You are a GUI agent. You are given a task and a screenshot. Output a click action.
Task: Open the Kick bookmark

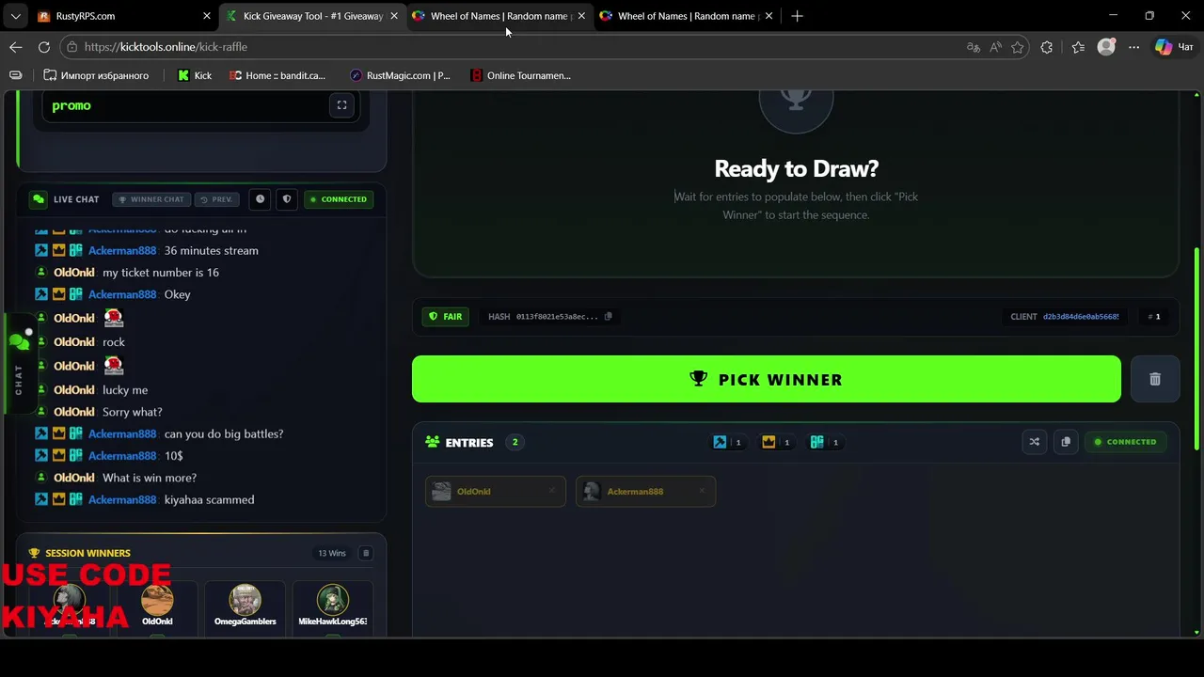(x=195, y=75)
